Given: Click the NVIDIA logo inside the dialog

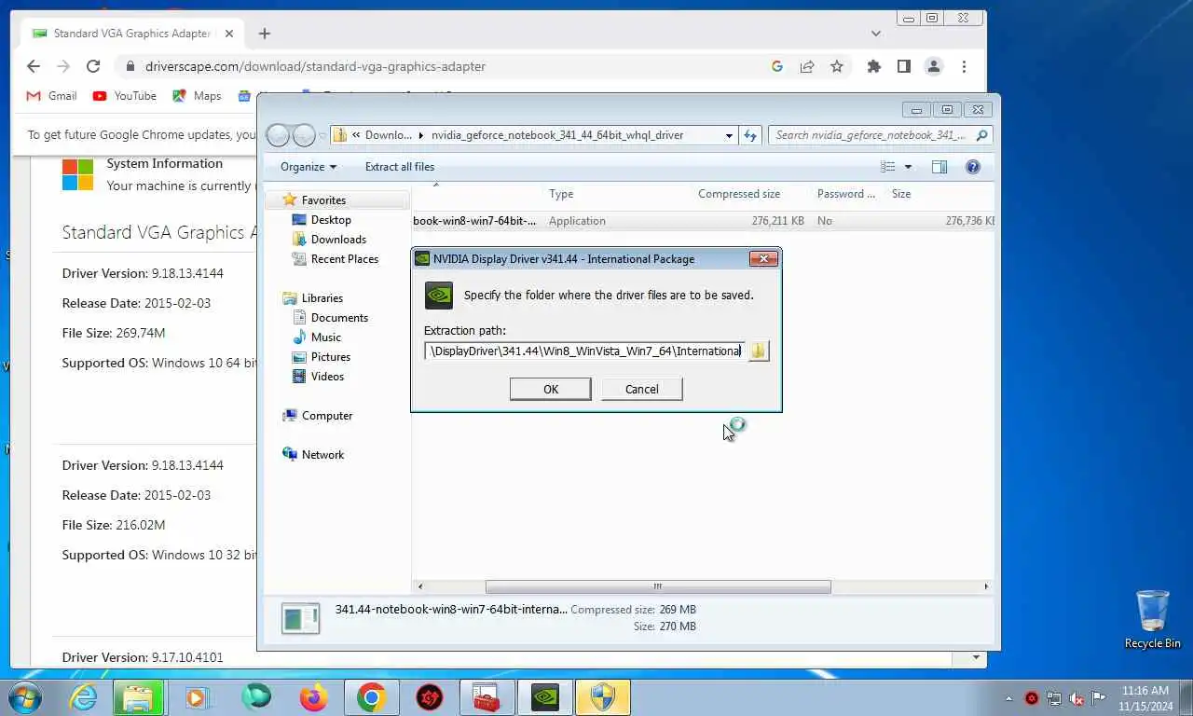Looking at the screenshot, I should click(439, 296).
